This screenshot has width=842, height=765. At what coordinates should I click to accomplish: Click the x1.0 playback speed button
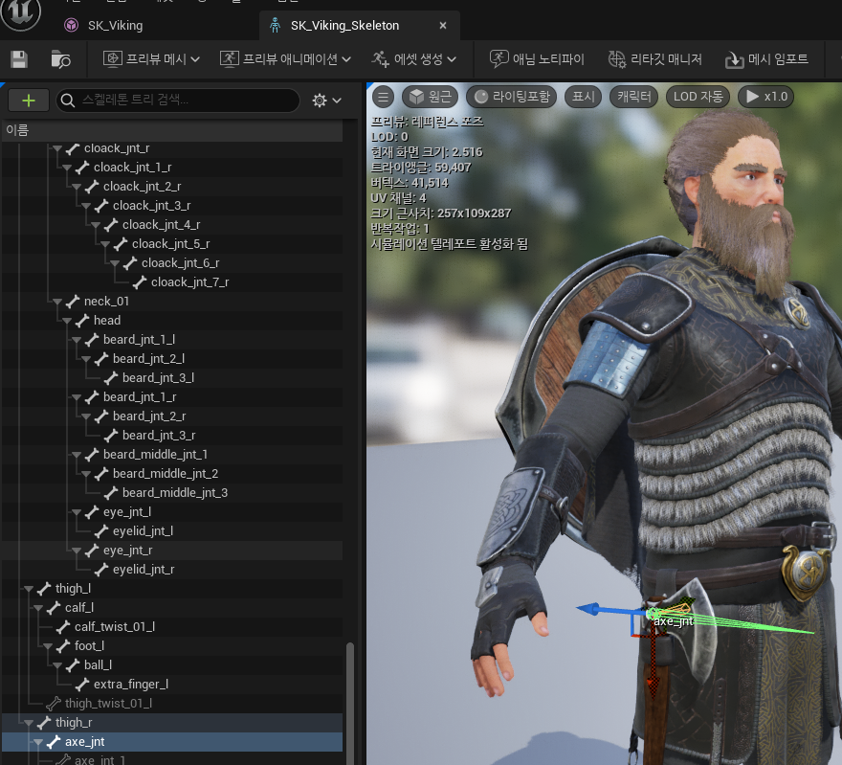pyautogui.click(x=766, y=97)
